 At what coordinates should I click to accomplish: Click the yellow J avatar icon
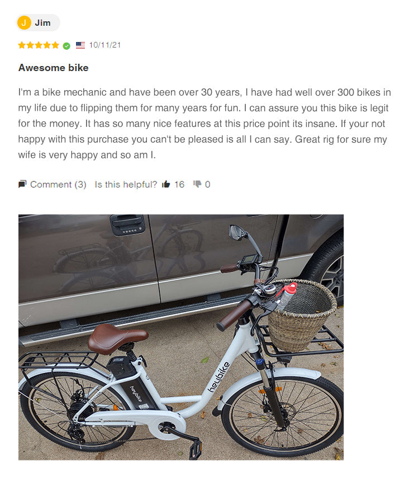pos(24,23)
